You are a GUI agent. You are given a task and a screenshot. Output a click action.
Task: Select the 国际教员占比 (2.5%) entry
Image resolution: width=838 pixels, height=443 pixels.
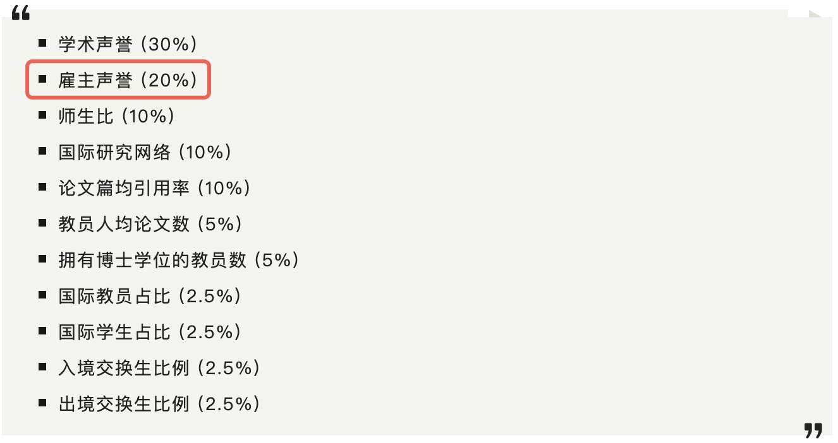150,296
